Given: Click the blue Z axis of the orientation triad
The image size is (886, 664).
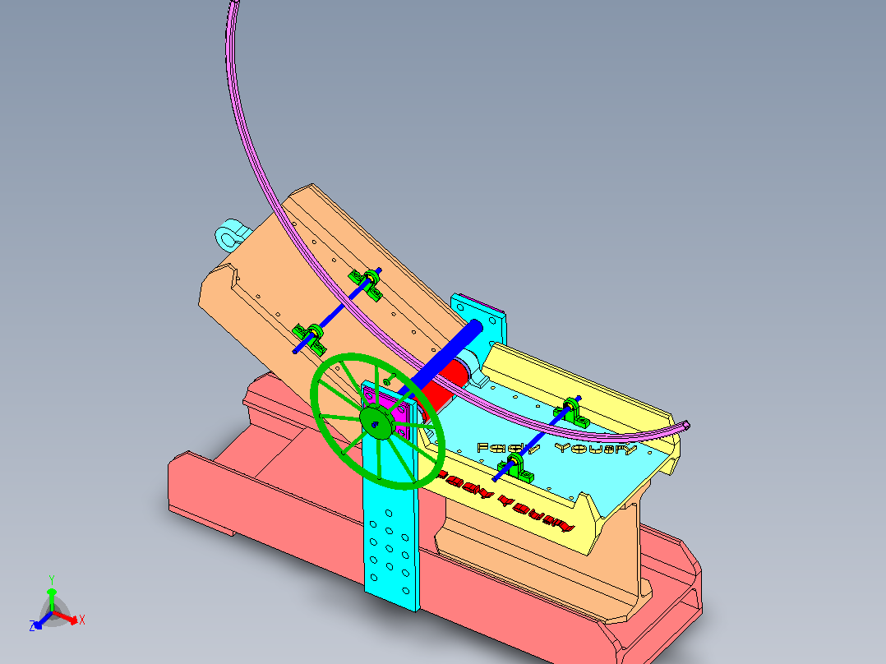Looking at the screenshot, I should (x=43, y=620).
